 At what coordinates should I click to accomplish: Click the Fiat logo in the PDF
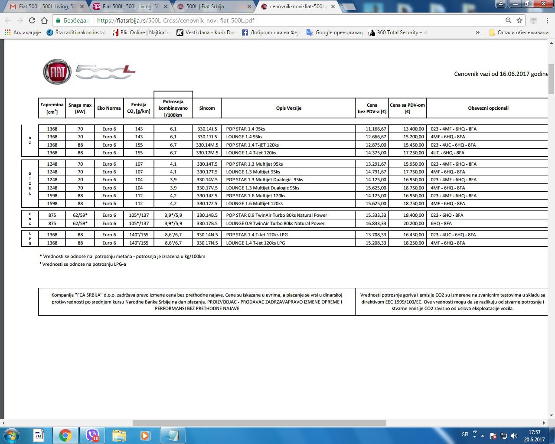tap(57, 72)
